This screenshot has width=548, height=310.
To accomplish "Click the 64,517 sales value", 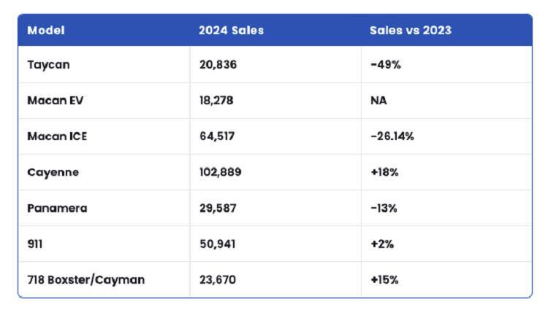I will click(216, 136).
